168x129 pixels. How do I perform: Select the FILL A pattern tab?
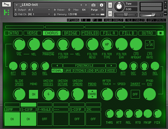tap(109, 33)
